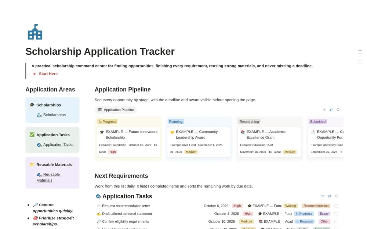The width and height of the screenshot is (367, 229).
Task: Click the Medium tag on Academic Excellence card
Action: (290, 152)
